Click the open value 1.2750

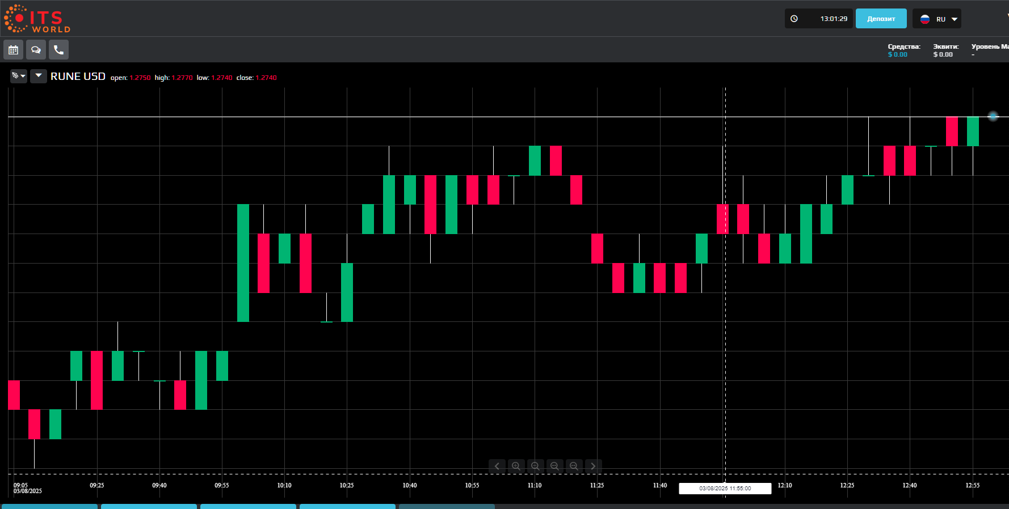click(140, 78)
